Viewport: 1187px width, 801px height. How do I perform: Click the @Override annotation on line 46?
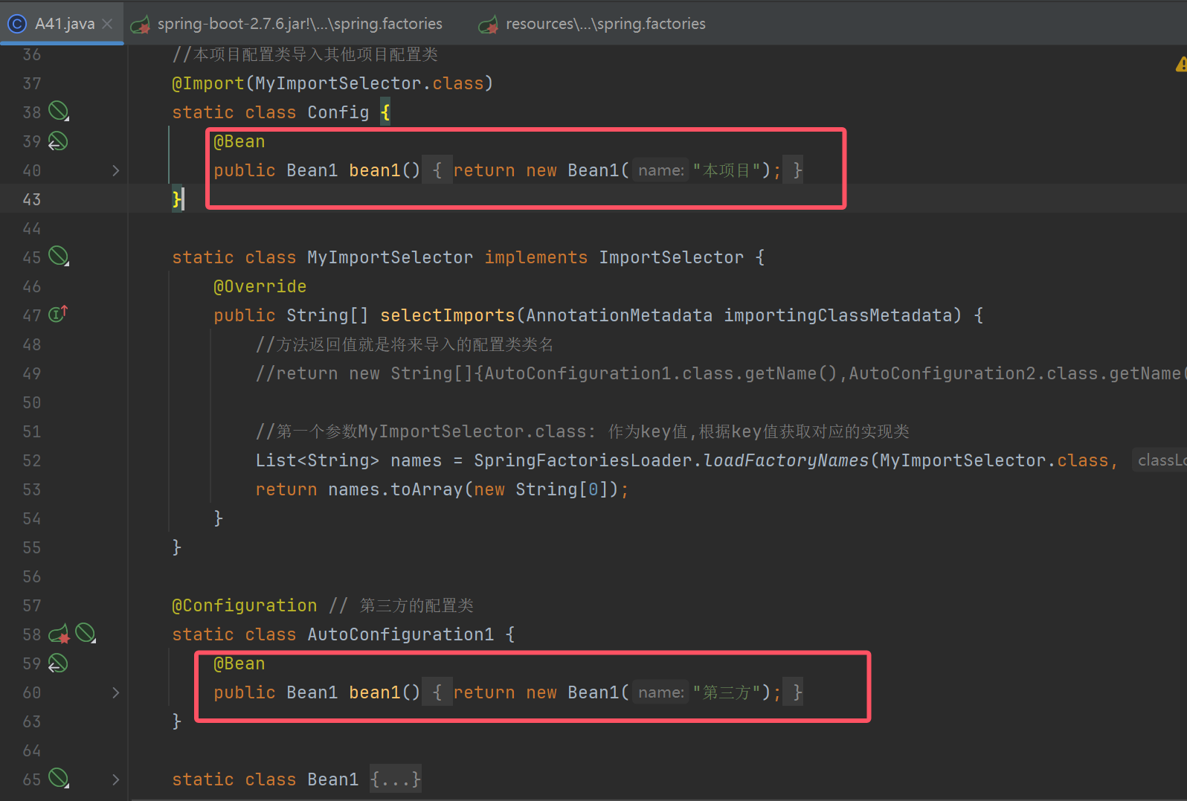pos(260,286)
